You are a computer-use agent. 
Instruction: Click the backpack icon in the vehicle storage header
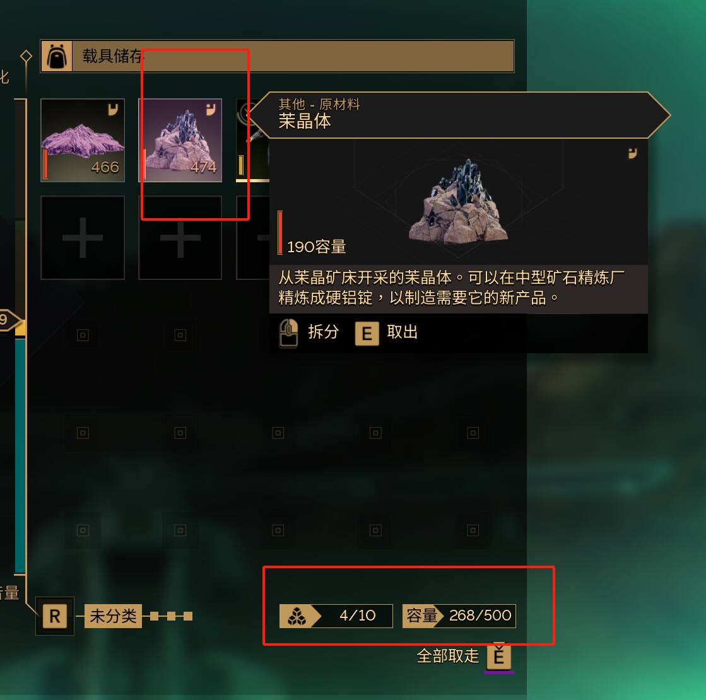click(x=57, y=56)
